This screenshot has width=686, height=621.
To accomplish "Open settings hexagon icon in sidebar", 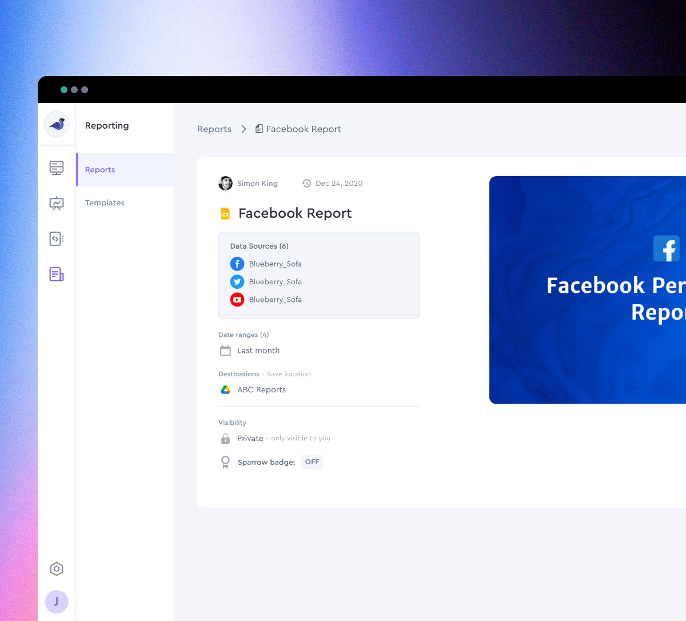I will click(57, 569).
